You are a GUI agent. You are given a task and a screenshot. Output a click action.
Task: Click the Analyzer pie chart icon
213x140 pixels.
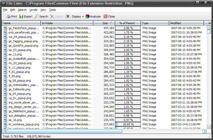point(87,16)
